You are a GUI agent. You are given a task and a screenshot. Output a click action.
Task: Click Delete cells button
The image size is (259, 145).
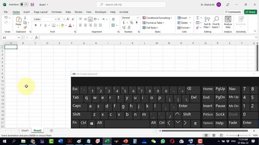click(183, 23)
